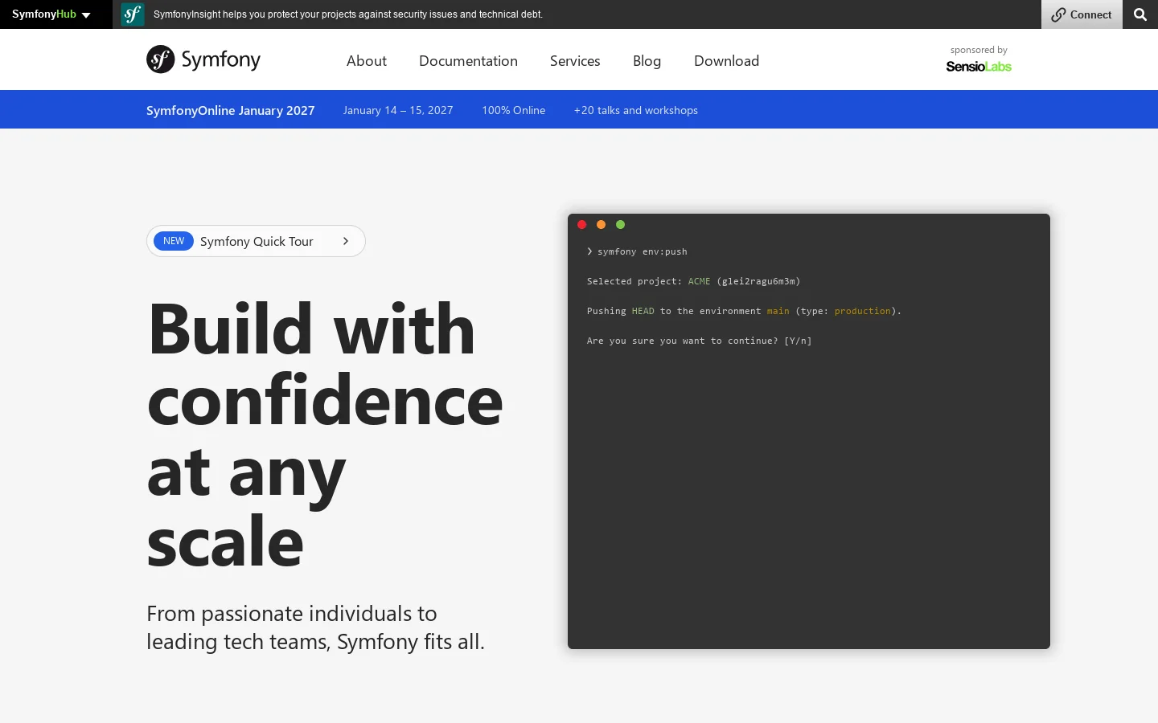The height and width of the screenshot is (723, 1158).
Task: Click the Connect button
Action: point(1082,14)
